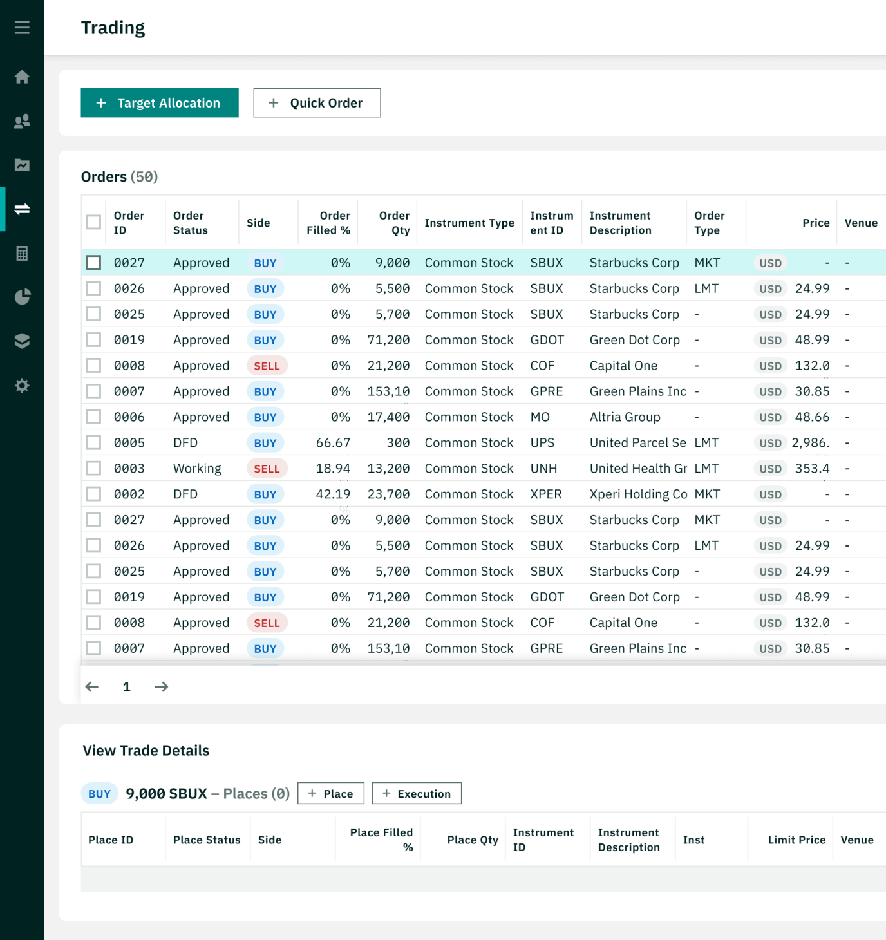The width and height of the screenshot is (886, 940).
Task: Open settings gear in sidebar
Action: 22,386
